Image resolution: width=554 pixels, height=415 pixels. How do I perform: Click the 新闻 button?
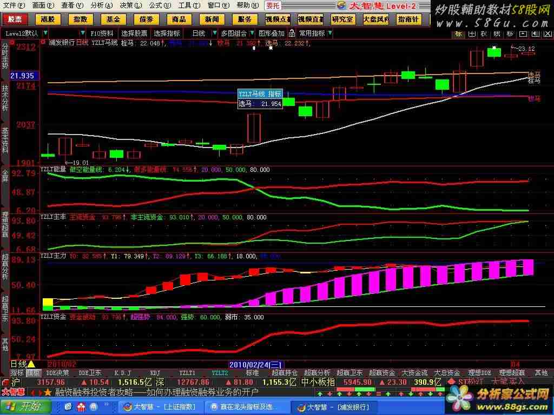point(212,19)
